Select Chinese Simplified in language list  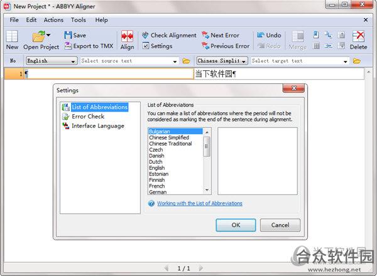click(x=175, y=137)
